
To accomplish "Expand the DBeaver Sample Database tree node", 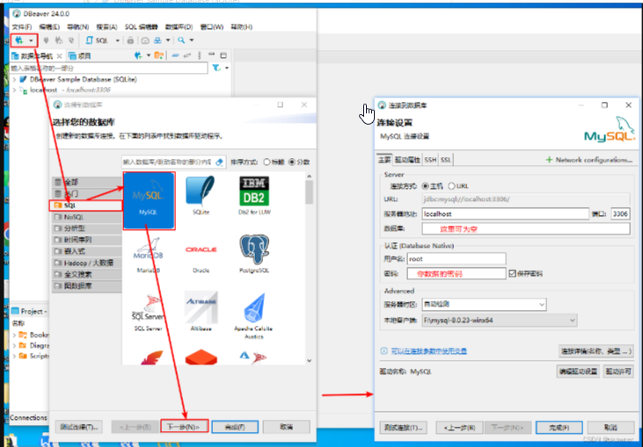I will pyautogui.click(x=14, y=79).
